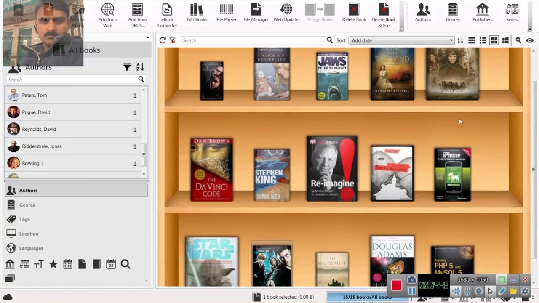Image resolution: width=539 pixels, height=303 pixels.
Task: Open Series manager in toolbar
Action: tap(512, 13)
